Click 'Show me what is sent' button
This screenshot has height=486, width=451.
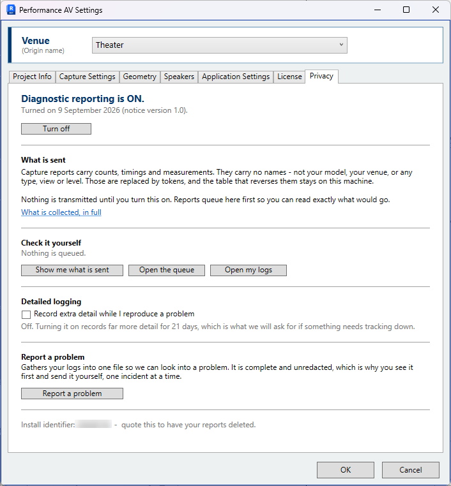tap(72, 270)
